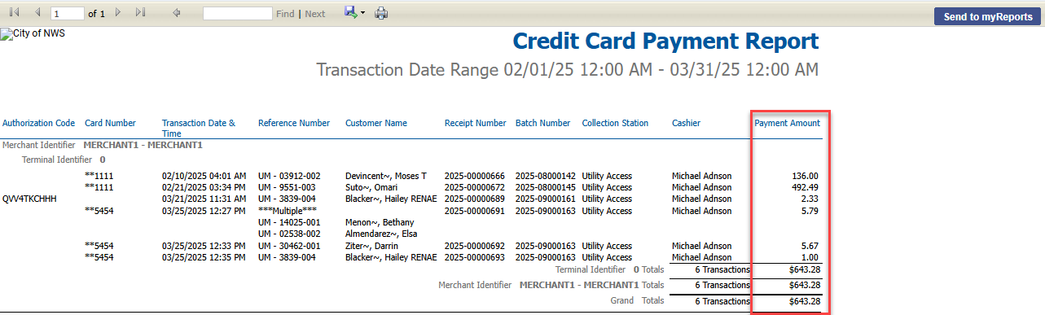The width and height of the screenshot is (1045, 315).
Task: Click the Find link
Action: pos(285,14)
